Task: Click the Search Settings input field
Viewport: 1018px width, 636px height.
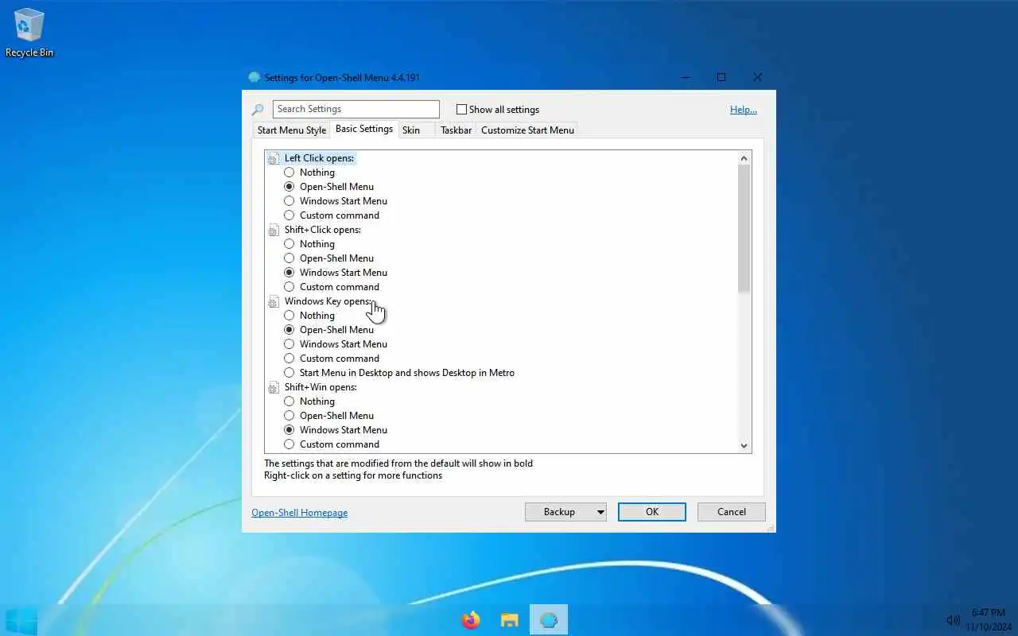Action: coord(356,109)
